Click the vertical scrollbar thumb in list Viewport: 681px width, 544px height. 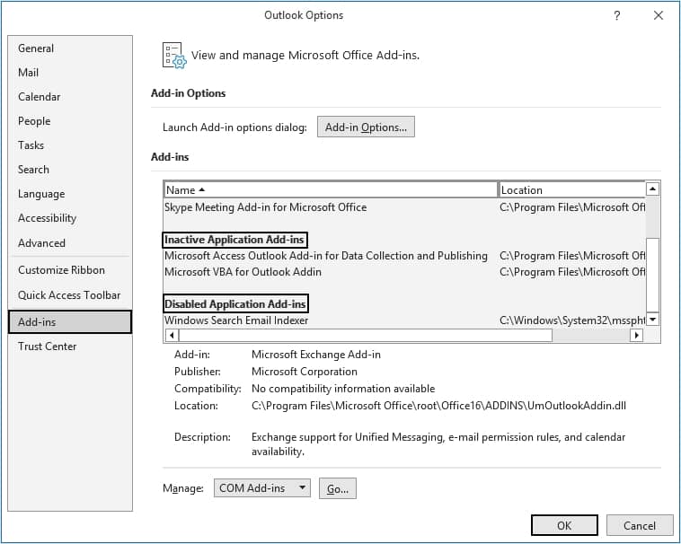[652, 275]
